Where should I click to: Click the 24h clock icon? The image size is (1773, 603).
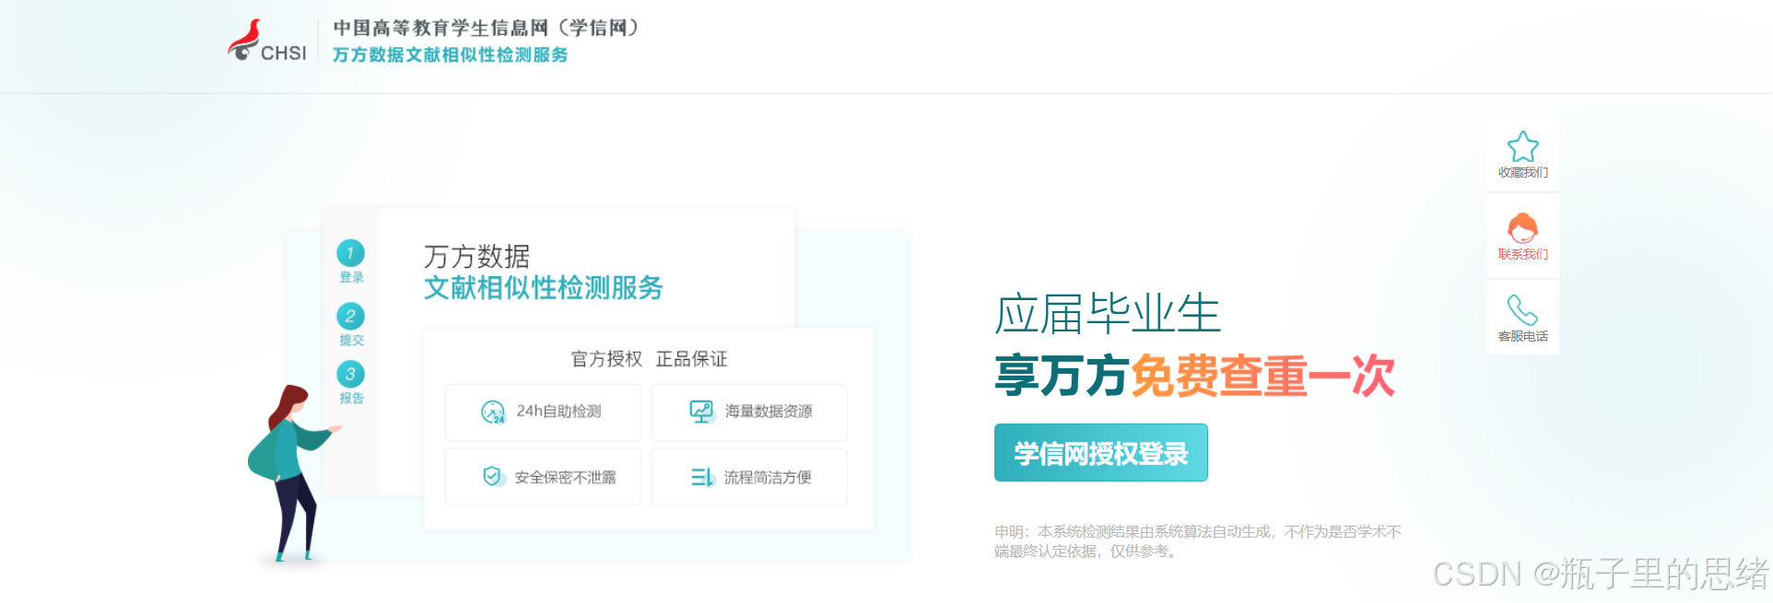tap(493, 412)
